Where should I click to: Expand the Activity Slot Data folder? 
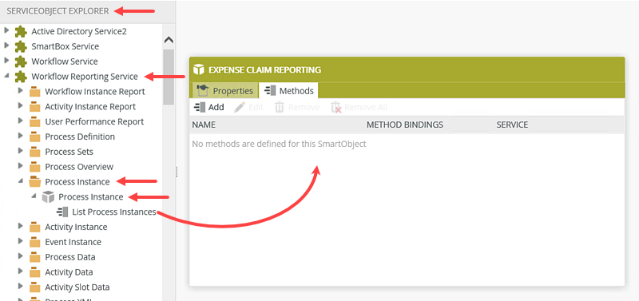(x=21, y=287)
